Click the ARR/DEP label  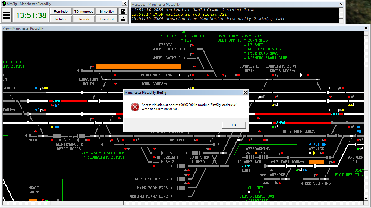point(277,175)
